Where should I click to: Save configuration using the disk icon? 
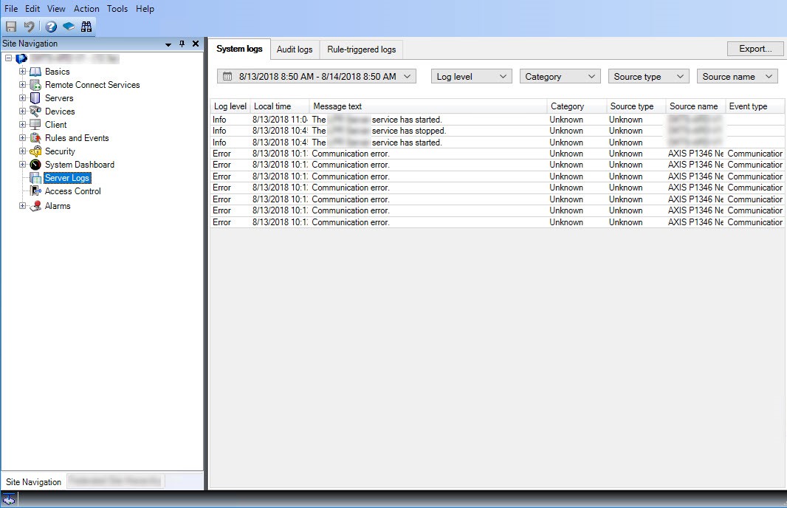click(10, 26)
